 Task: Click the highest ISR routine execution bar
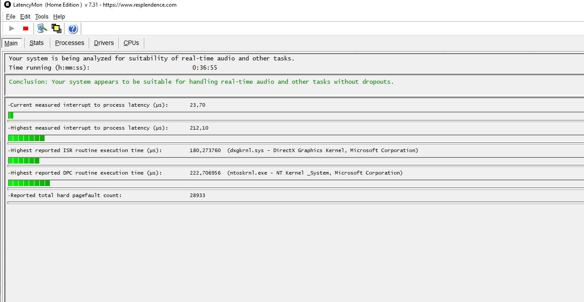[x=296, y=160]
